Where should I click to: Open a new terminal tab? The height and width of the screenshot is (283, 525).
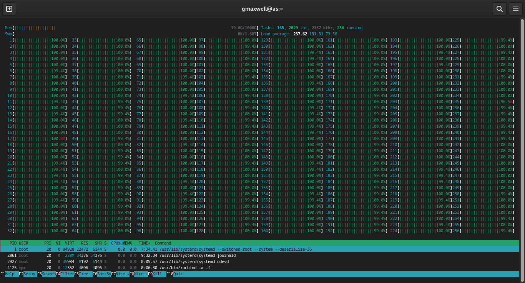coord(9,9)
